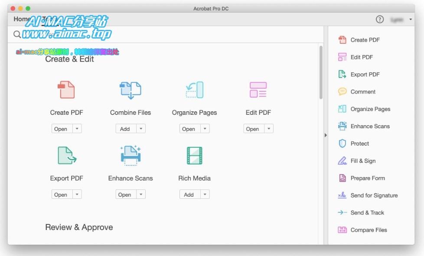Click the 'Fill & Sign' label in sidebar

click(363, 161)
